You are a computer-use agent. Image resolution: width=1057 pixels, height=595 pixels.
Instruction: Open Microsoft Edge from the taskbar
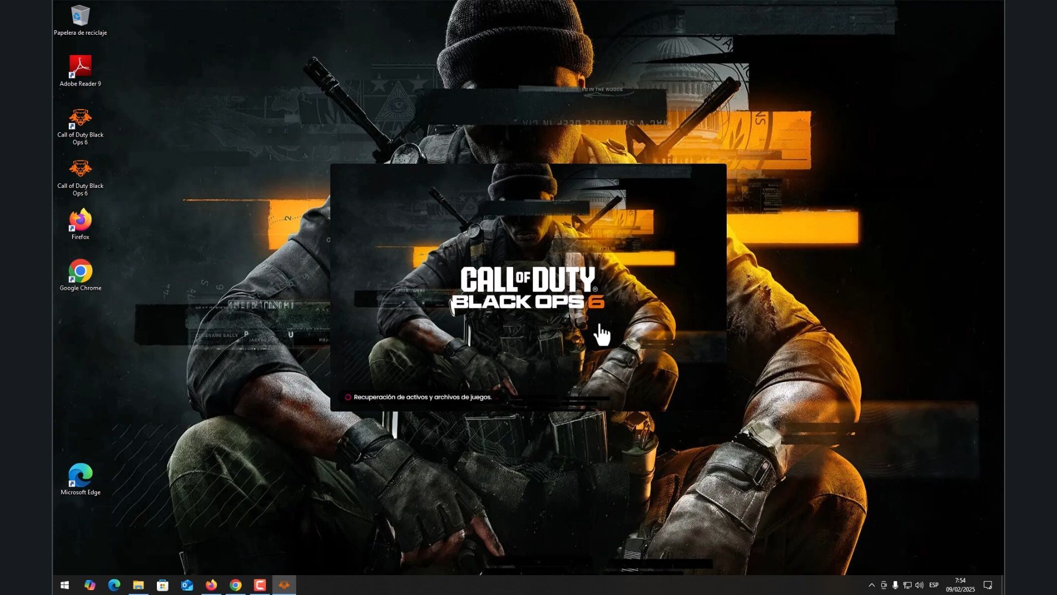click(x=114, y=585)
